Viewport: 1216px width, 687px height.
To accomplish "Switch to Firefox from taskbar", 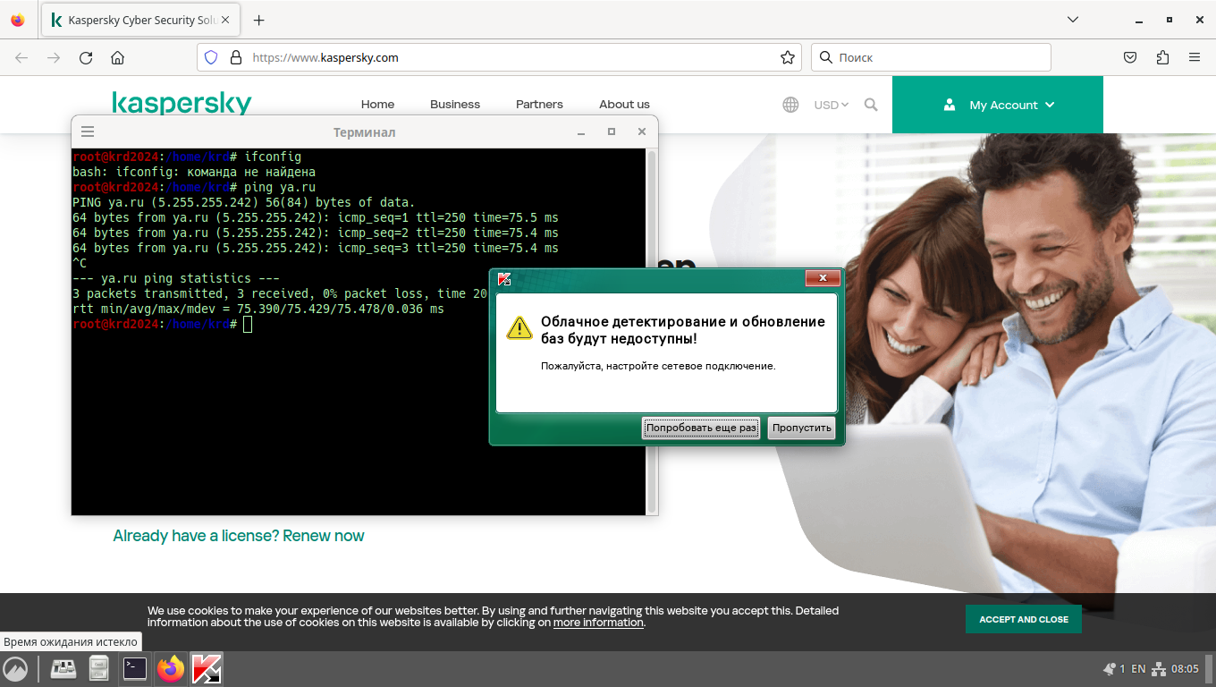I will click(171, 668).
